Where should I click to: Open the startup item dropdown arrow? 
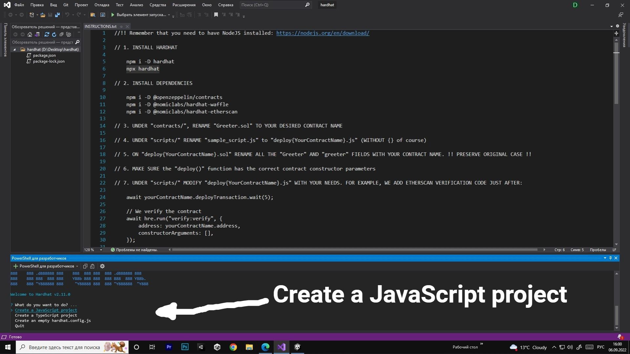pos(169,15)
